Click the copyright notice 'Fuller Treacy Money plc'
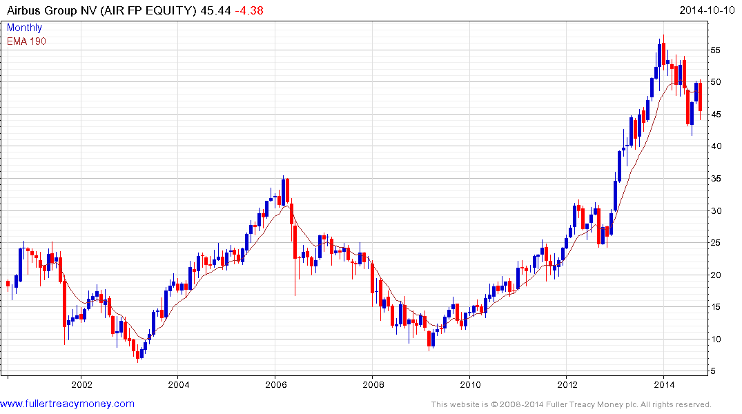This screenshot has height=414, width=742. point(591,404)
